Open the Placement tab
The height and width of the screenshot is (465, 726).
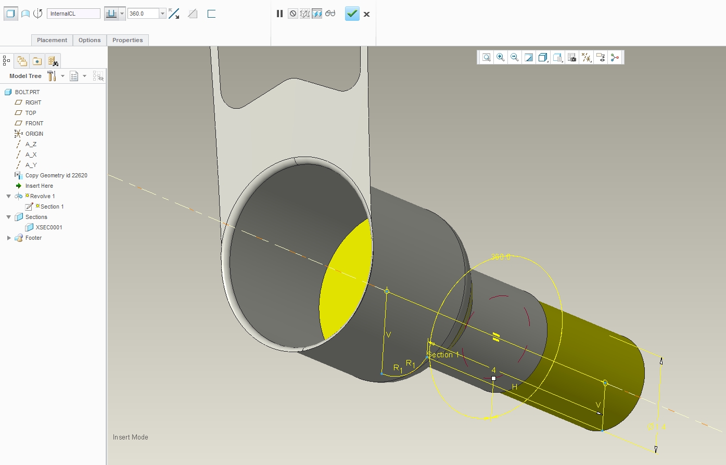(52, 40)
